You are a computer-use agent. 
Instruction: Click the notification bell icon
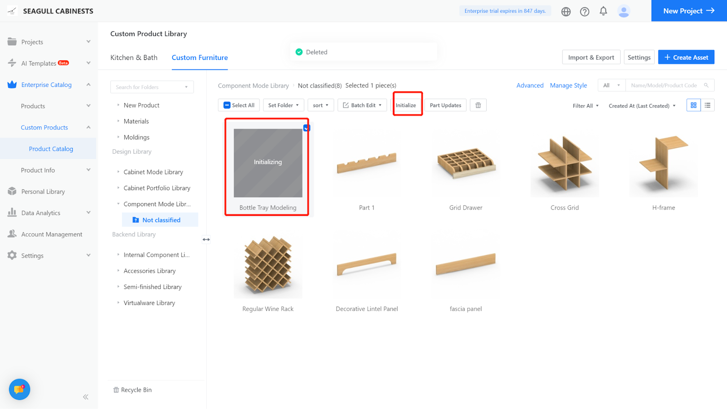point(603,11)
